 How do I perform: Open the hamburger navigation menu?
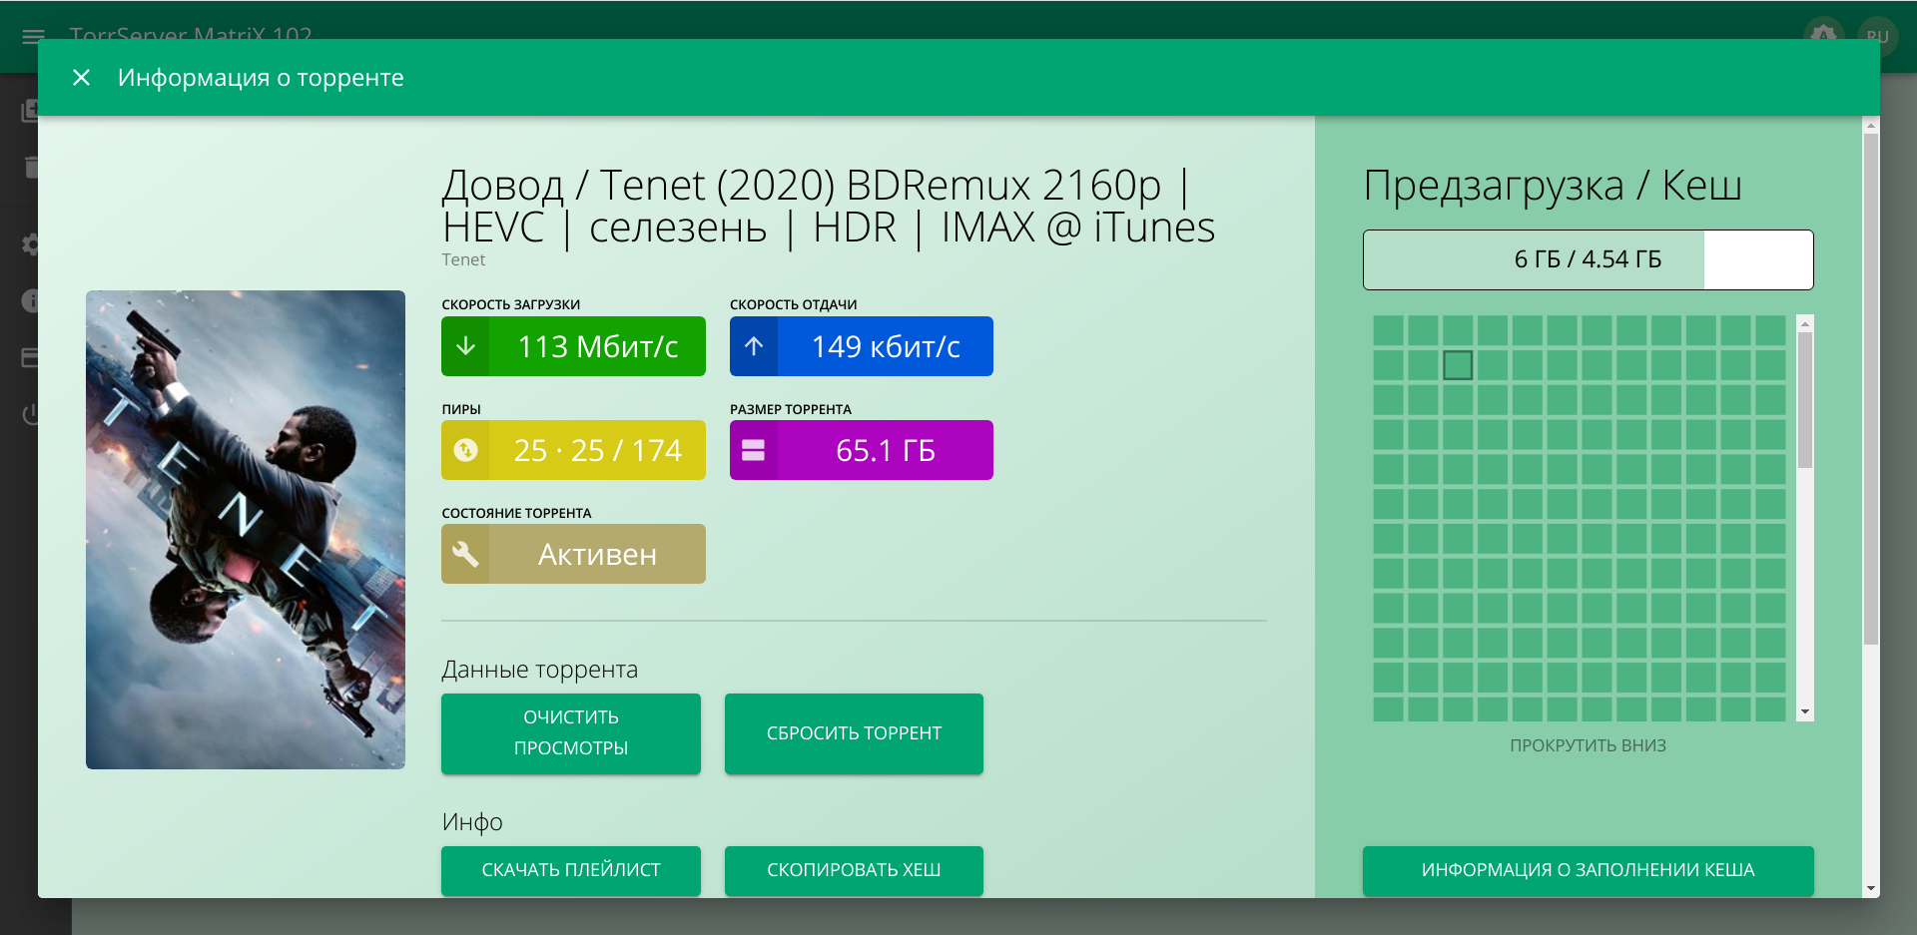(33, 37)
